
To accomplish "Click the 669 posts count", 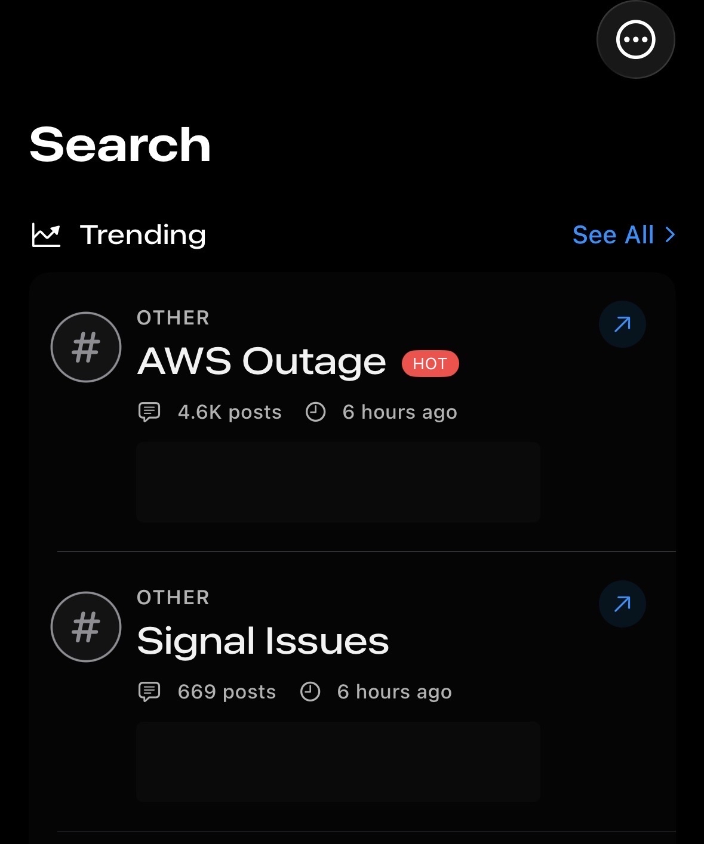I will coord(227,692).
